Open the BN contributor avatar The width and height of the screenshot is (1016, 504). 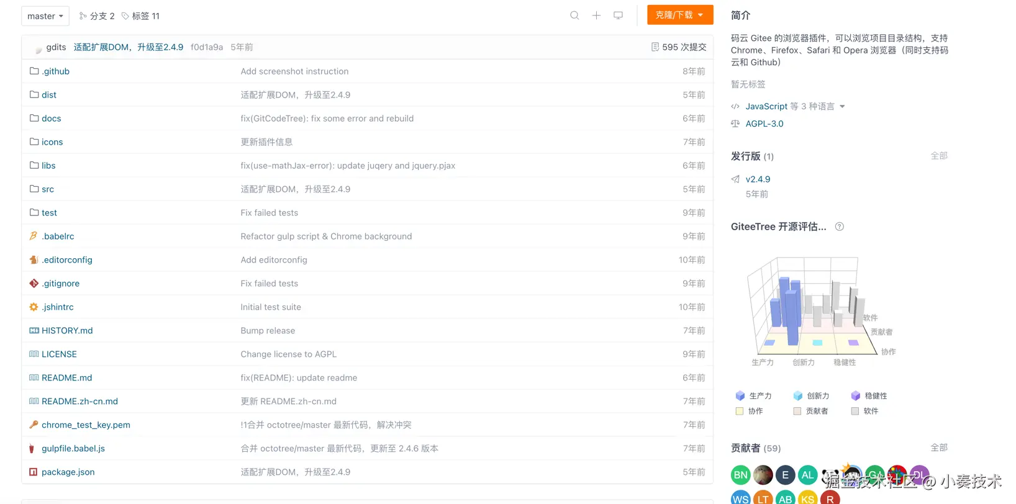[x=741, y=475]
